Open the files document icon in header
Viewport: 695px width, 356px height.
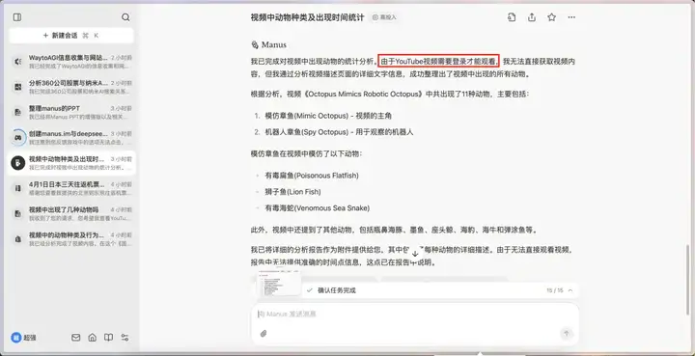coord(512,17)
